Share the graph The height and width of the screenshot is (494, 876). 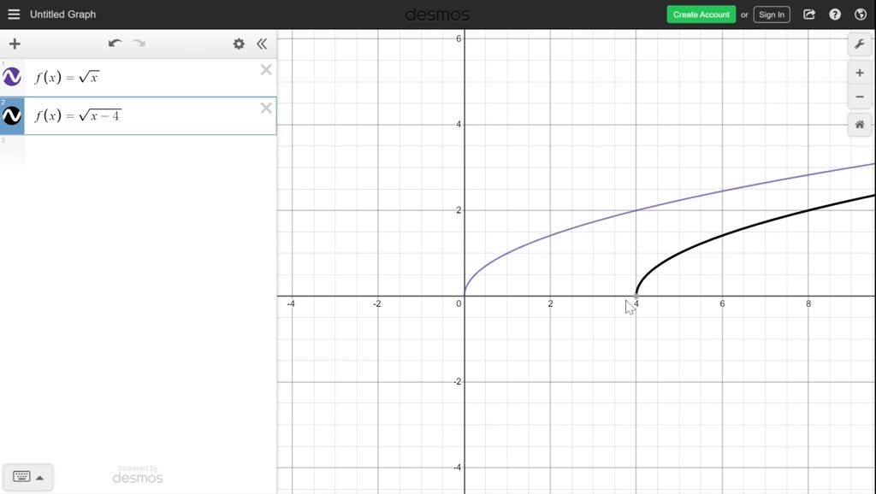click(809, 15)
